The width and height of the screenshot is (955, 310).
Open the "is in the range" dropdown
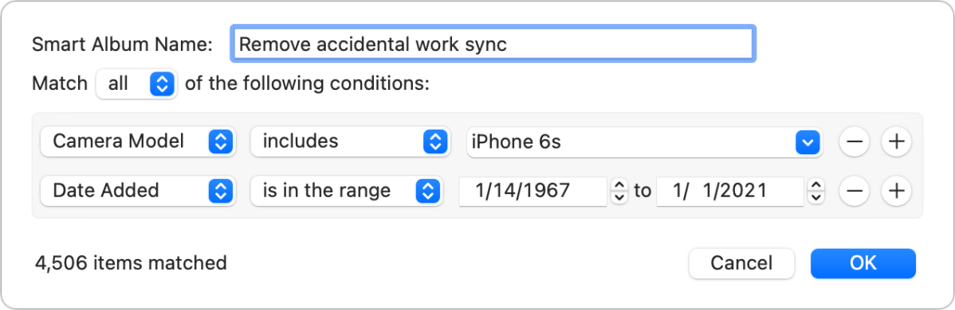pos(347,191)
